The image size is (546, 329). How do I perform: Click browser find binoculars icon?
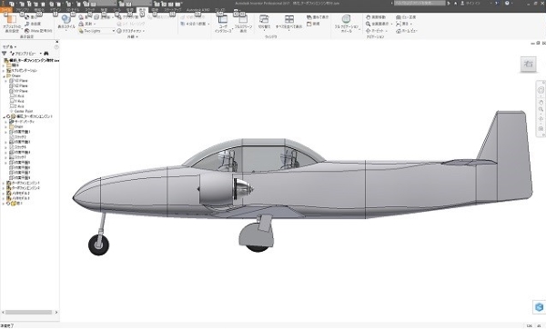tap(46, 54)
